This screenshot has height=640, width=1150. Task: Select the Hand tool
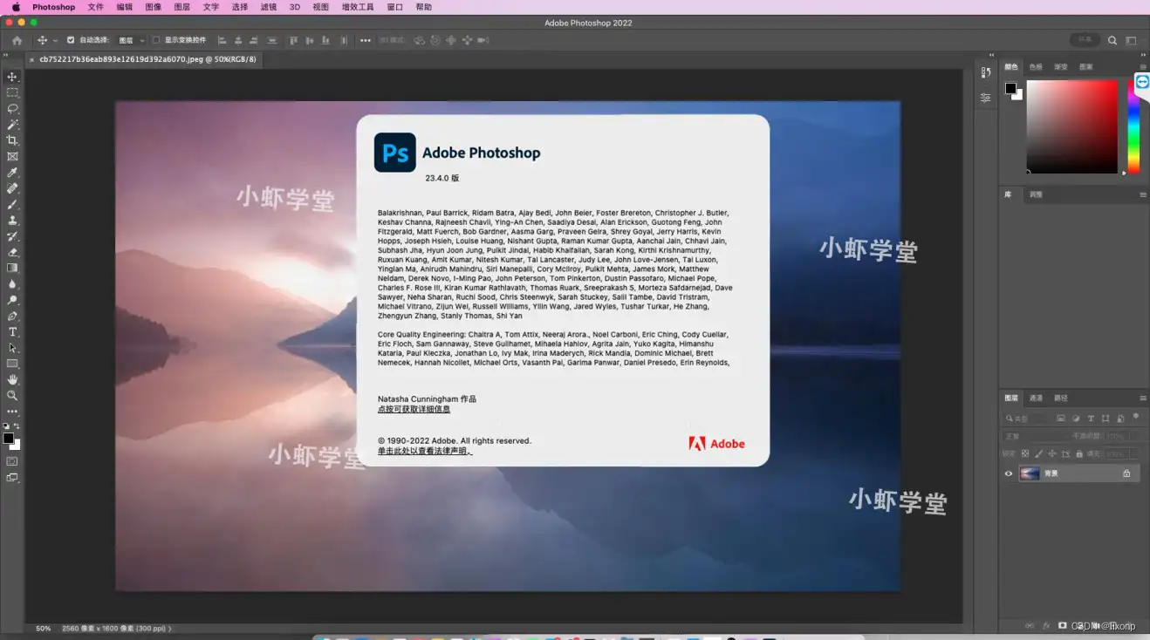point(12,379)
